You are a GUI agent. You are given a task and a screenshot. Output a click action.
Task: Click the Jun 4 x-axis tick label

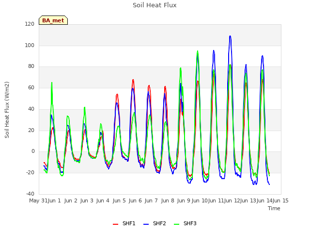click(x=103, y=200)
